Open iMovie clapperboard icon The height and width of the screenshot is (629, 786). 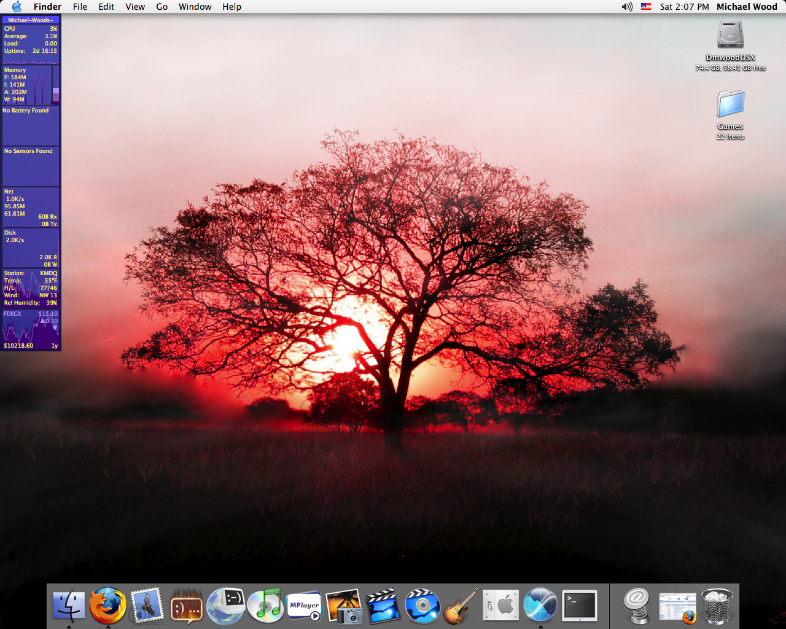[383, 605]
